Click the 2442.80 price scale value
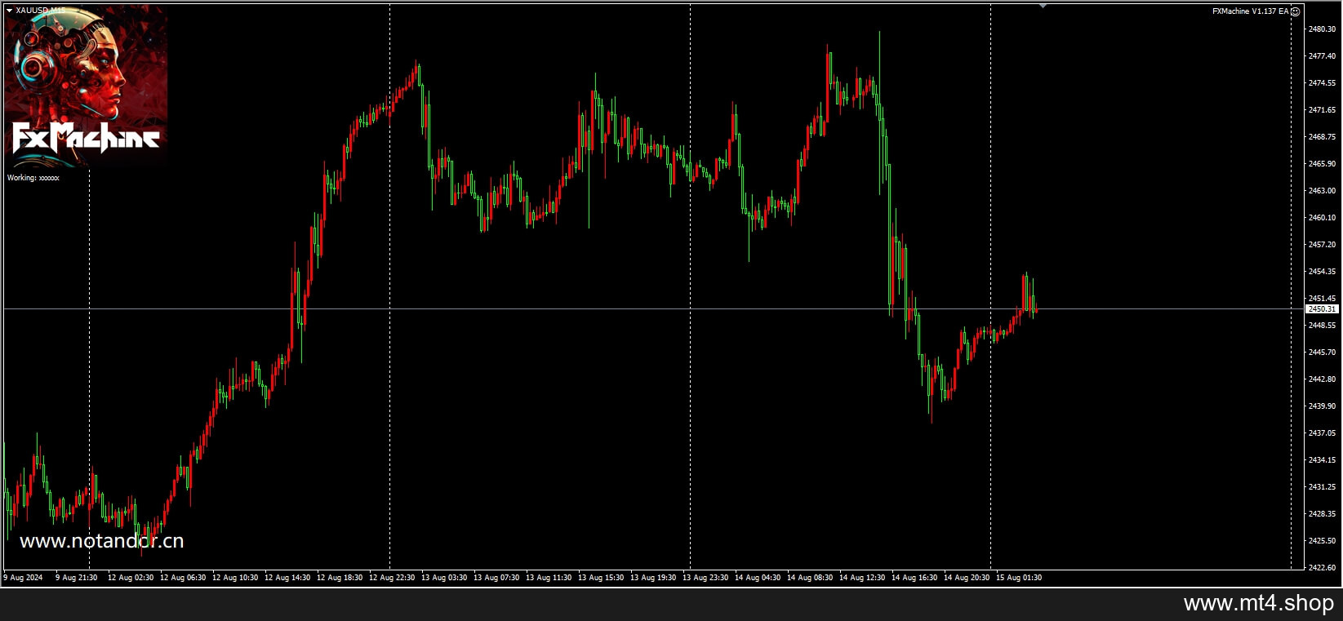 [1322, 379]
